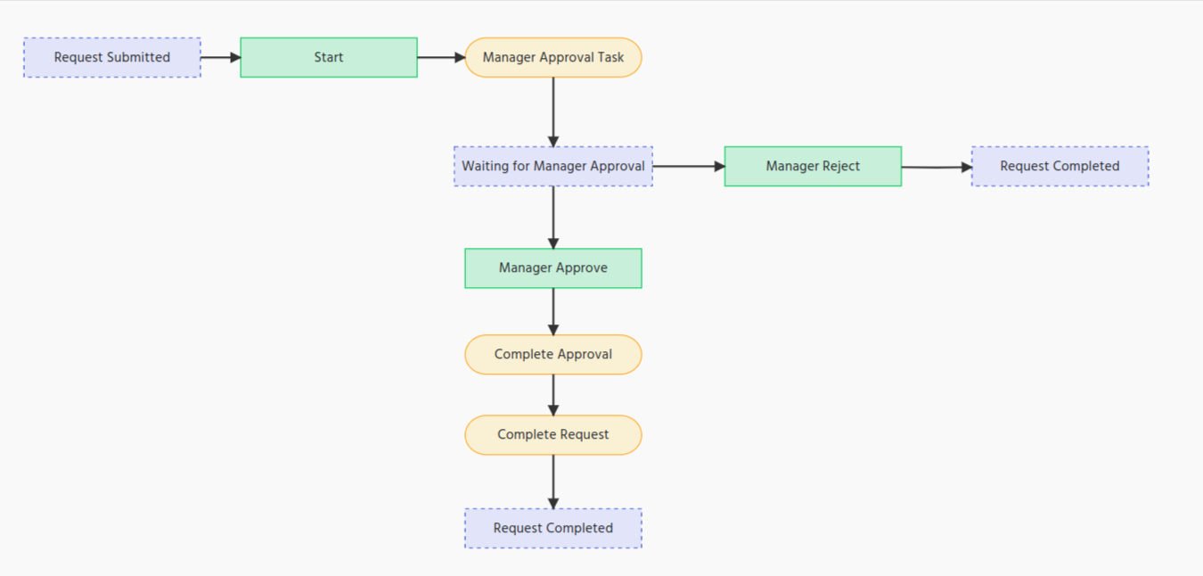Click the Request Submitted node
This screenshot has width=1203, height=576.
[x=112, y=57]
